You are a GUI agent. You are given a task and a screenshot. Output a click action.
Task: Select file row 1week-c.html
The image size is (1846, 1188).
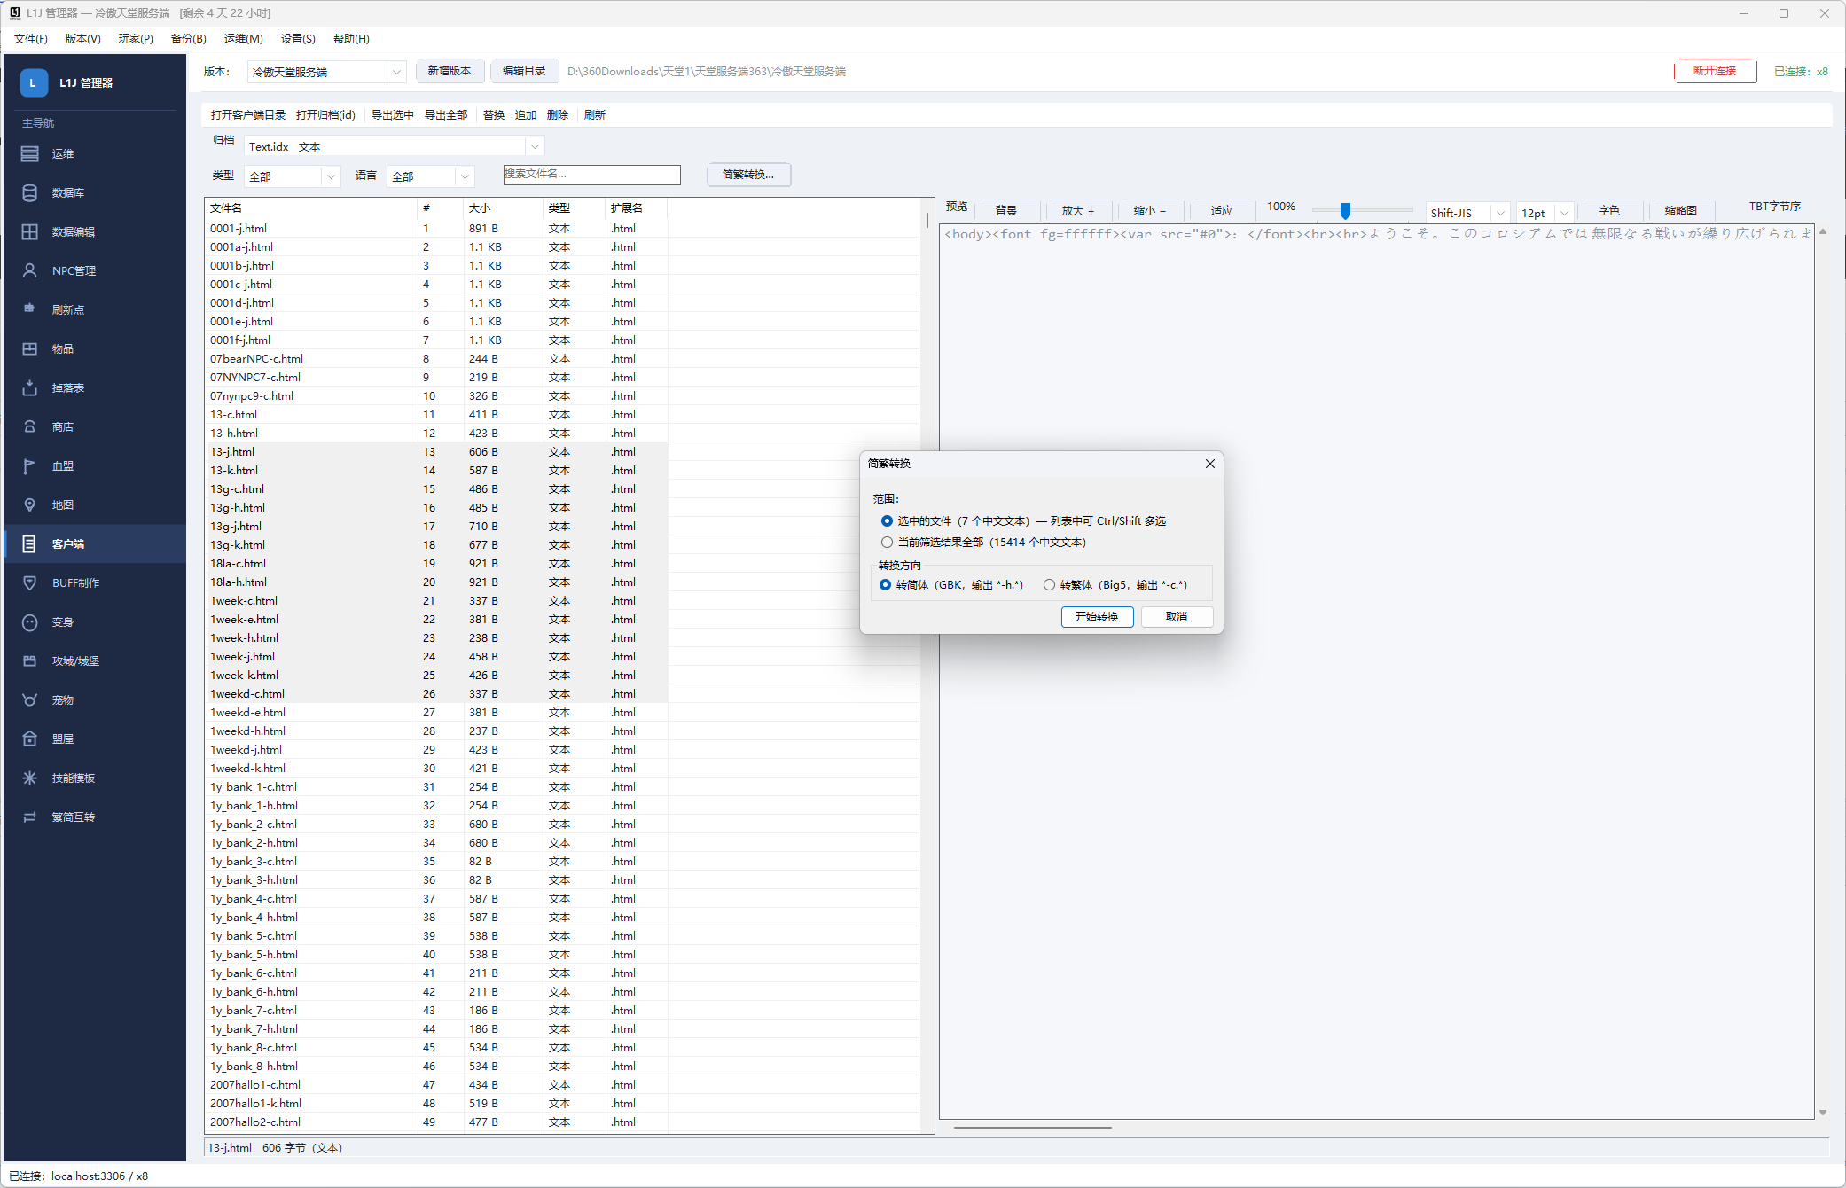tap(436, 601)
